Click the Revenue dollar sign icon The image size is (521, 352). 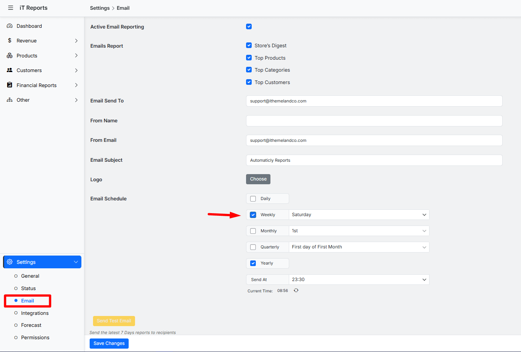(10, 41)
